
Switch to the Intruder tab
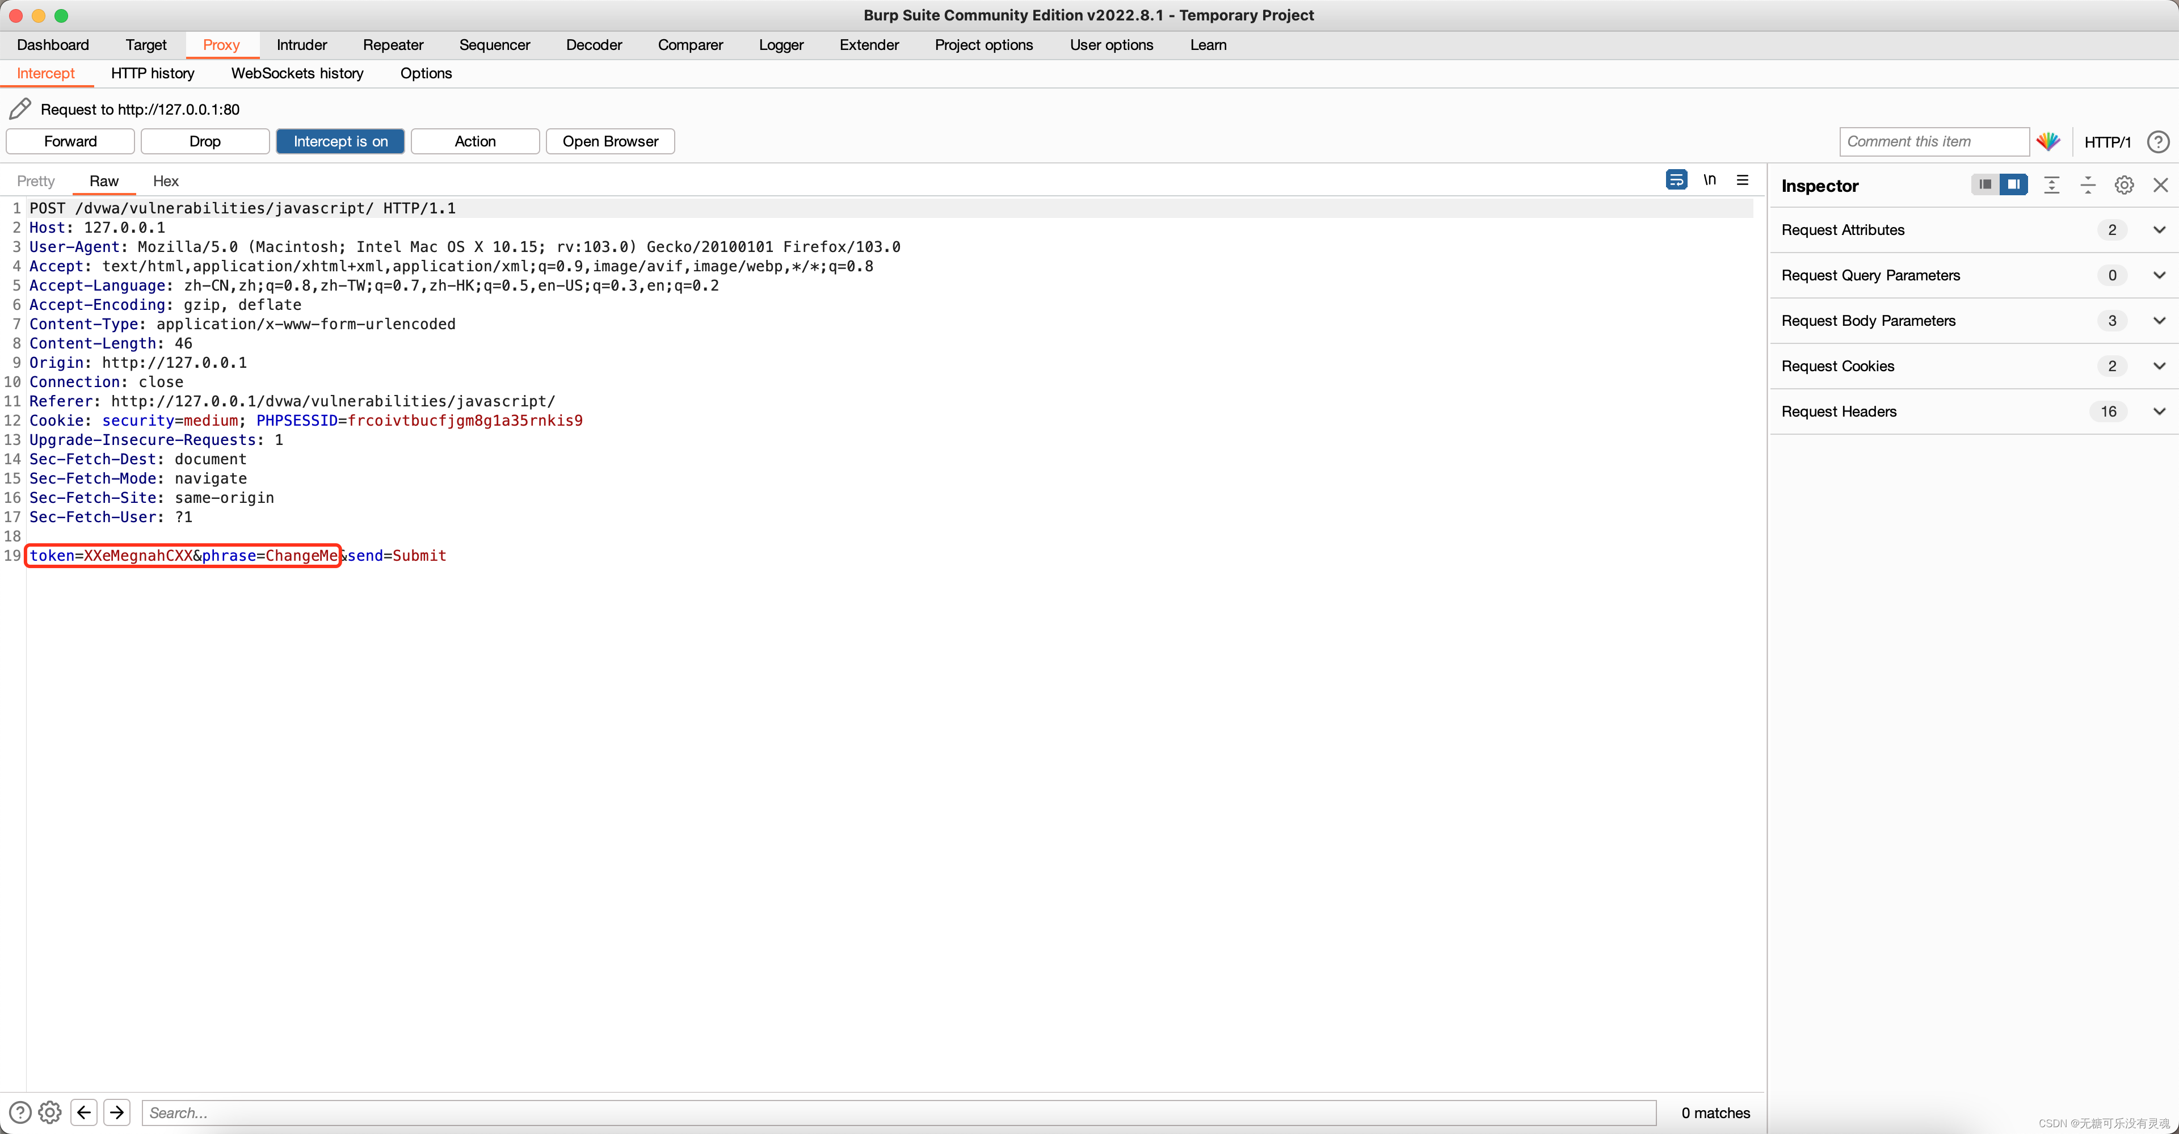tap(302, 45)
